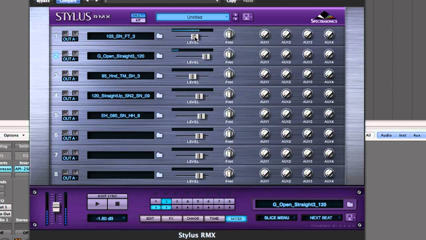Click the part 1 AUX1 knob

tap(265, 34)
